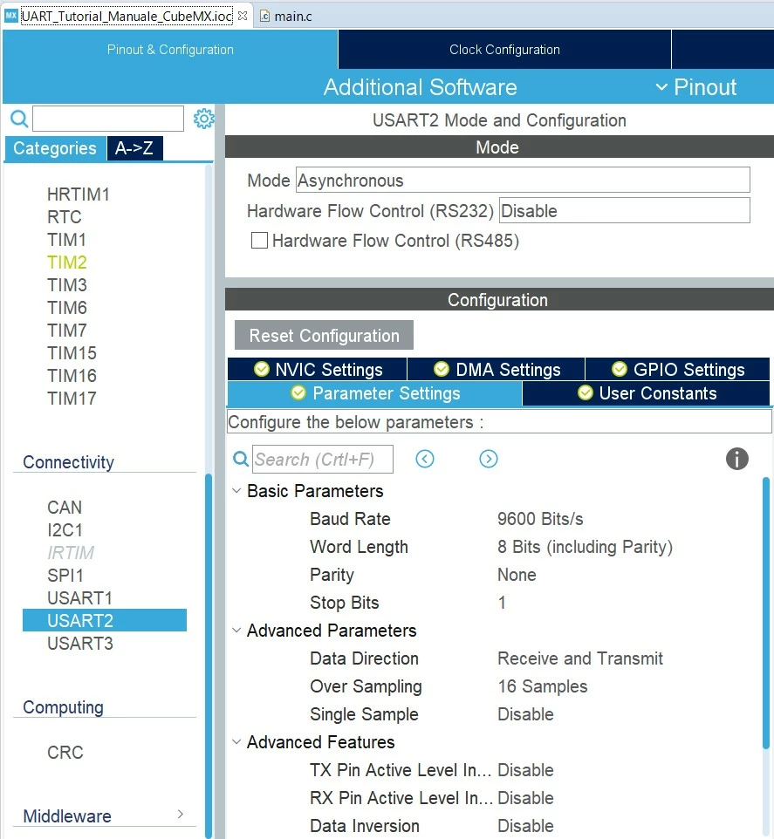
Task: Select TIM2 in the peripheral list
Action: 67,263
